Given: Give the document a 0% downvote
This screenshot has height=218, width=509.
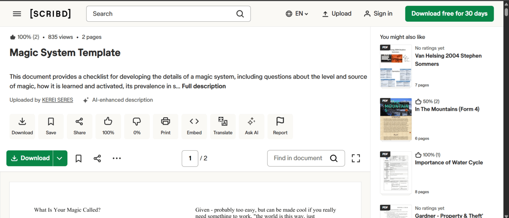Looking at the screenshot, I should 137,126.
